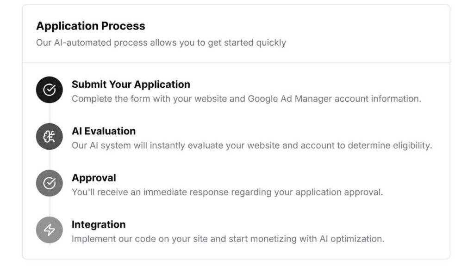This screenshot has width=474, height=266.
Task: Click the AI Evaluation step title
Action: tap(104, 131)
